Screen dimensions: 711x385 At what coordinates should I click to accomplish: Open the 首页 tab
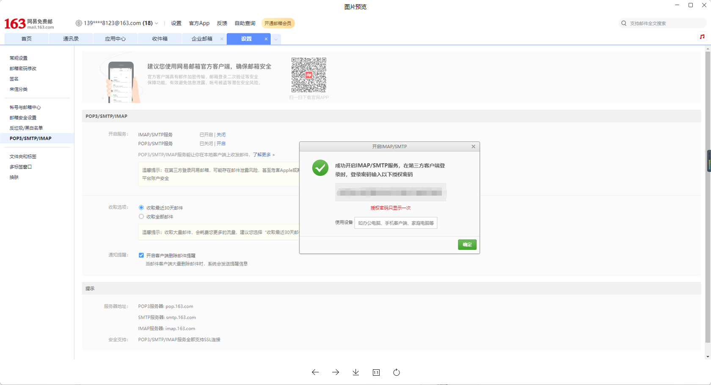tap(26, 39)
